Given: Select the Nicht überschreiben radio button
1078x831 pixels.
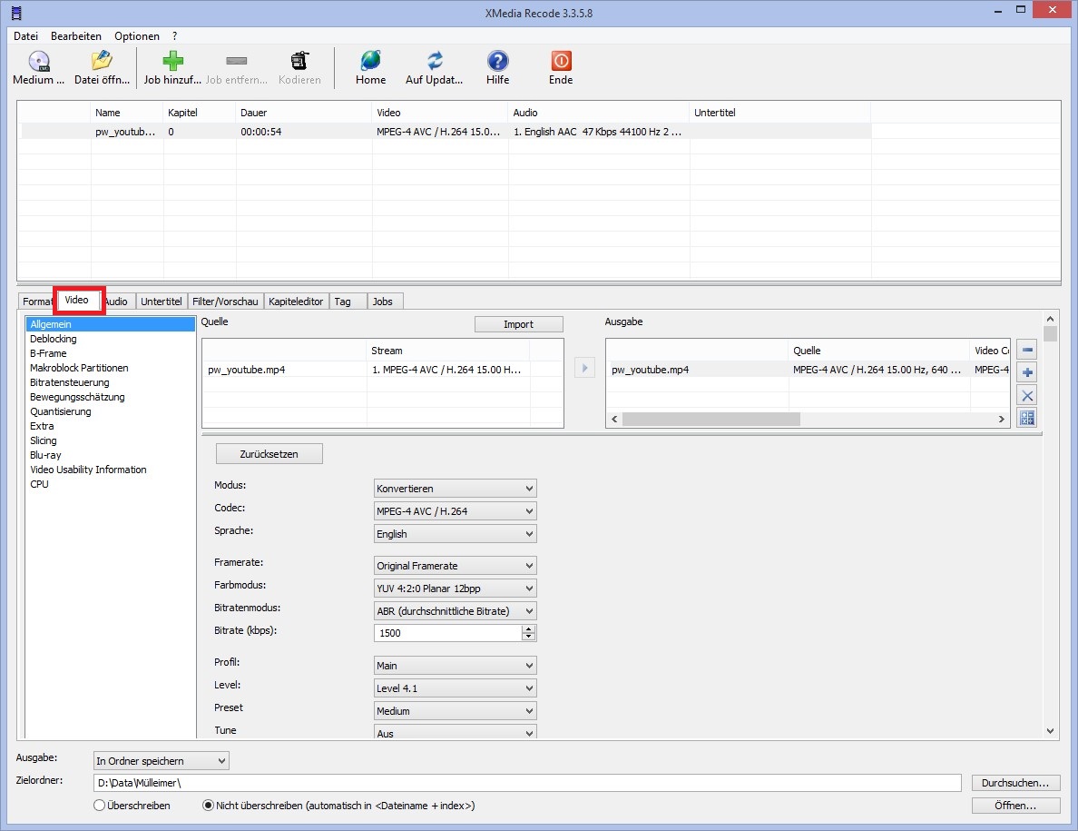Looking at the screenshot, I should pos(208,806).
